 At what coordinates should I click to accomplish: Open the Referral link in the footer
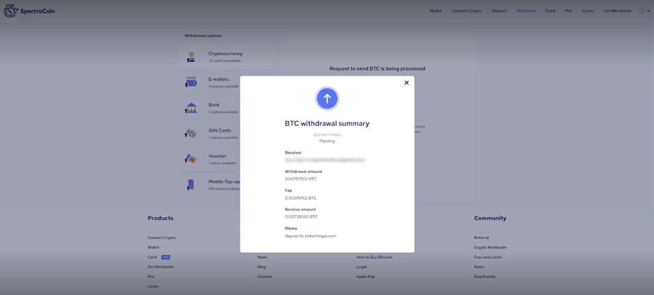click(481, 238)
